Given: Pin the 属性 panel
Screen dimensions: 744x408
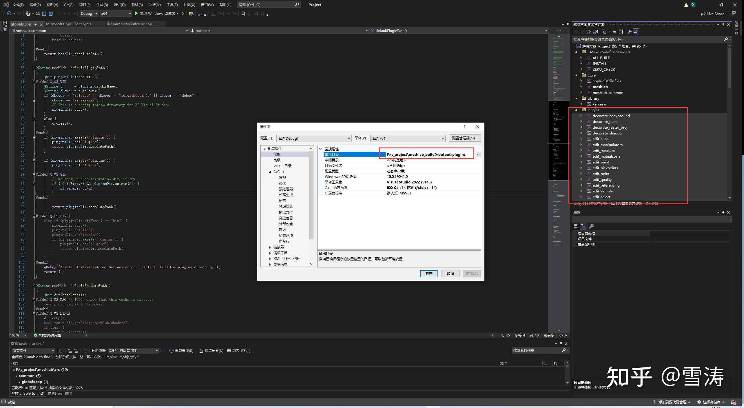Looking at the screenshot, I should 723,212.
